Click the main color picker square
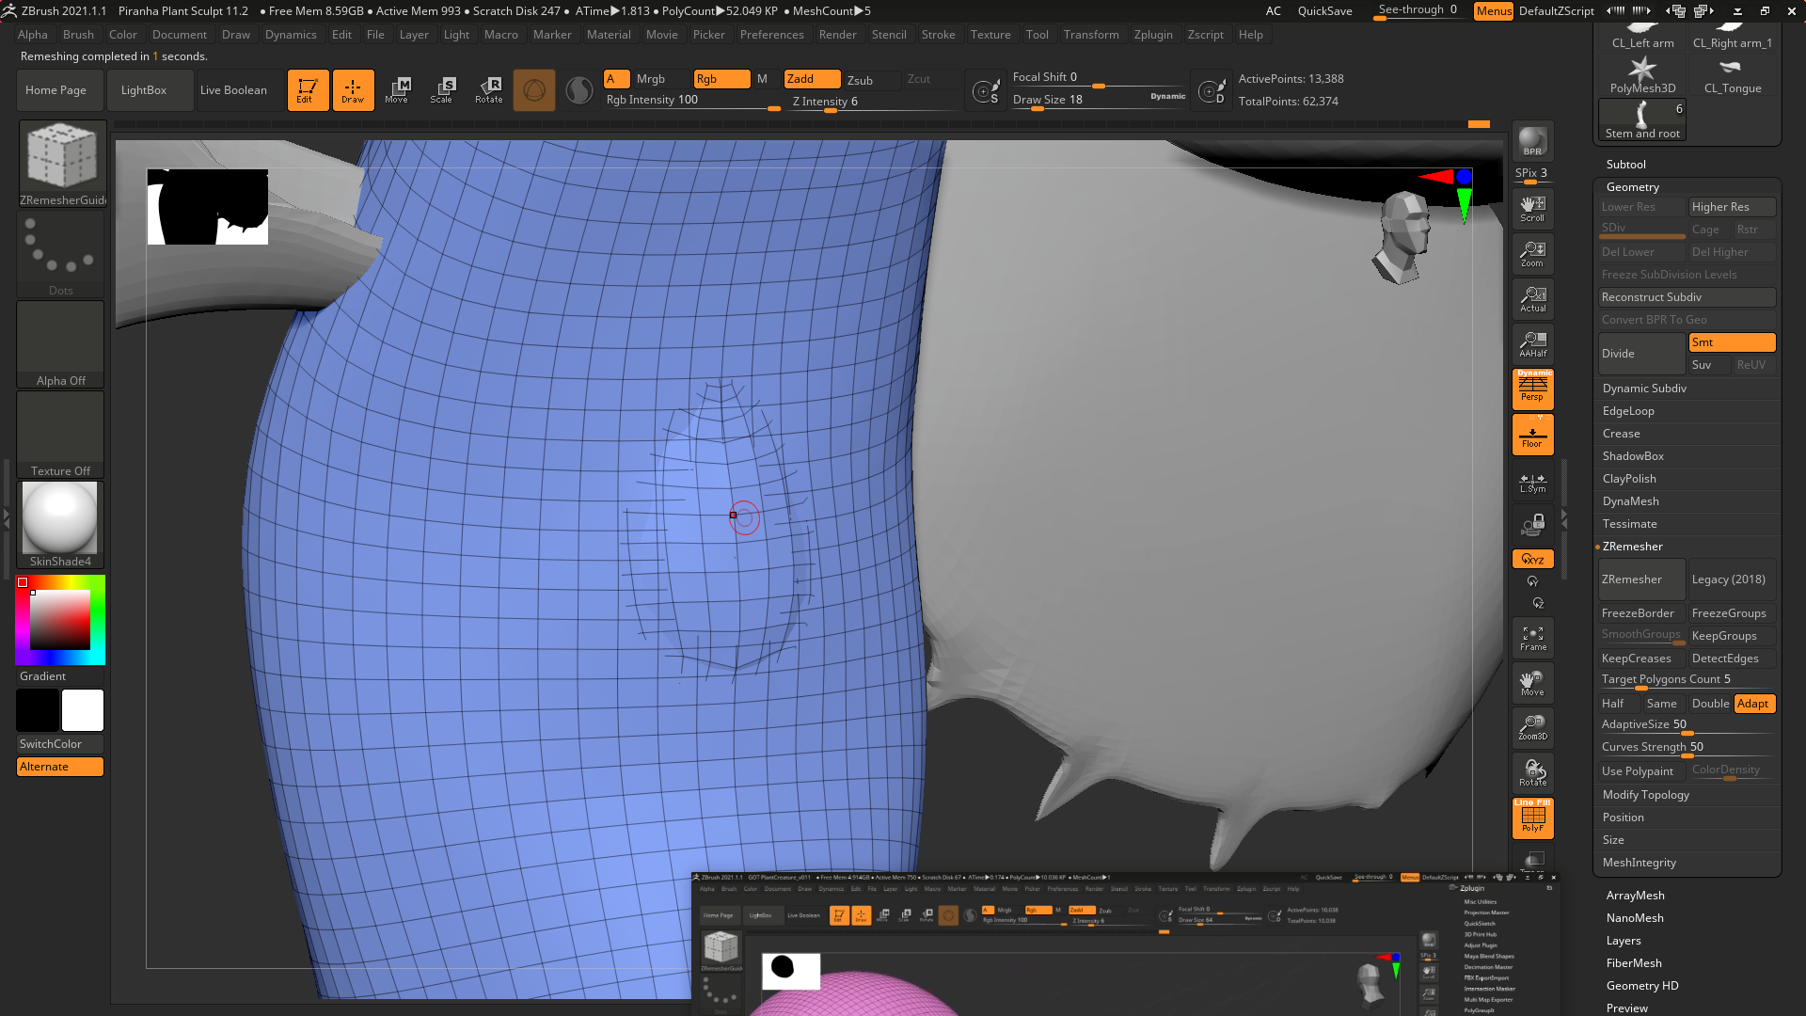The image size is (1806, 1016). tap(60, 620)
